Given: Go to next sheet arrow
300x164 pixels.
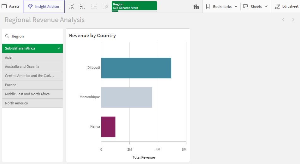Looking at the screenshot, I should coord(293,20).
